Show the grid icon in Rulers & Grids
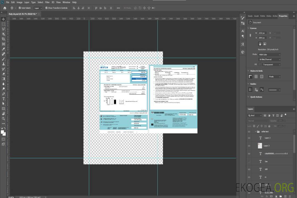297x198 pixels. [256, 77]
